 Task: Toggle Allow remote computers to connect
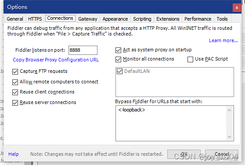15,82
